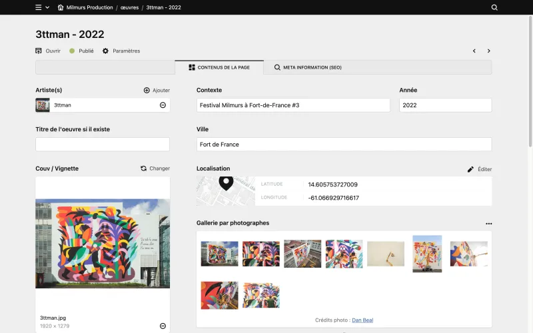533x333 pixels.
Task: Switch to Contenus de la page tab
Action: 219,67
